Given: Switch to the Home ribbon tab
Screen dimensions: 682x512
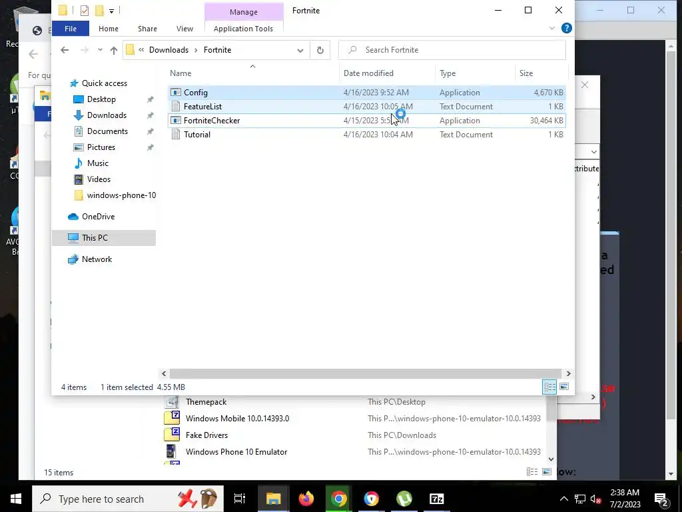Looking at the screenshot, I should pyautogui.click(x=109, y=29).
